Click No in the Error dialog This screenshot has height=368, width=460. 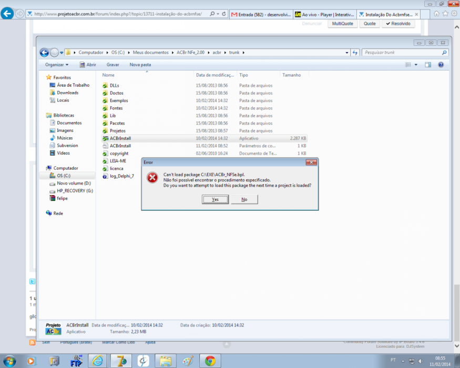(x=244, y=199)
